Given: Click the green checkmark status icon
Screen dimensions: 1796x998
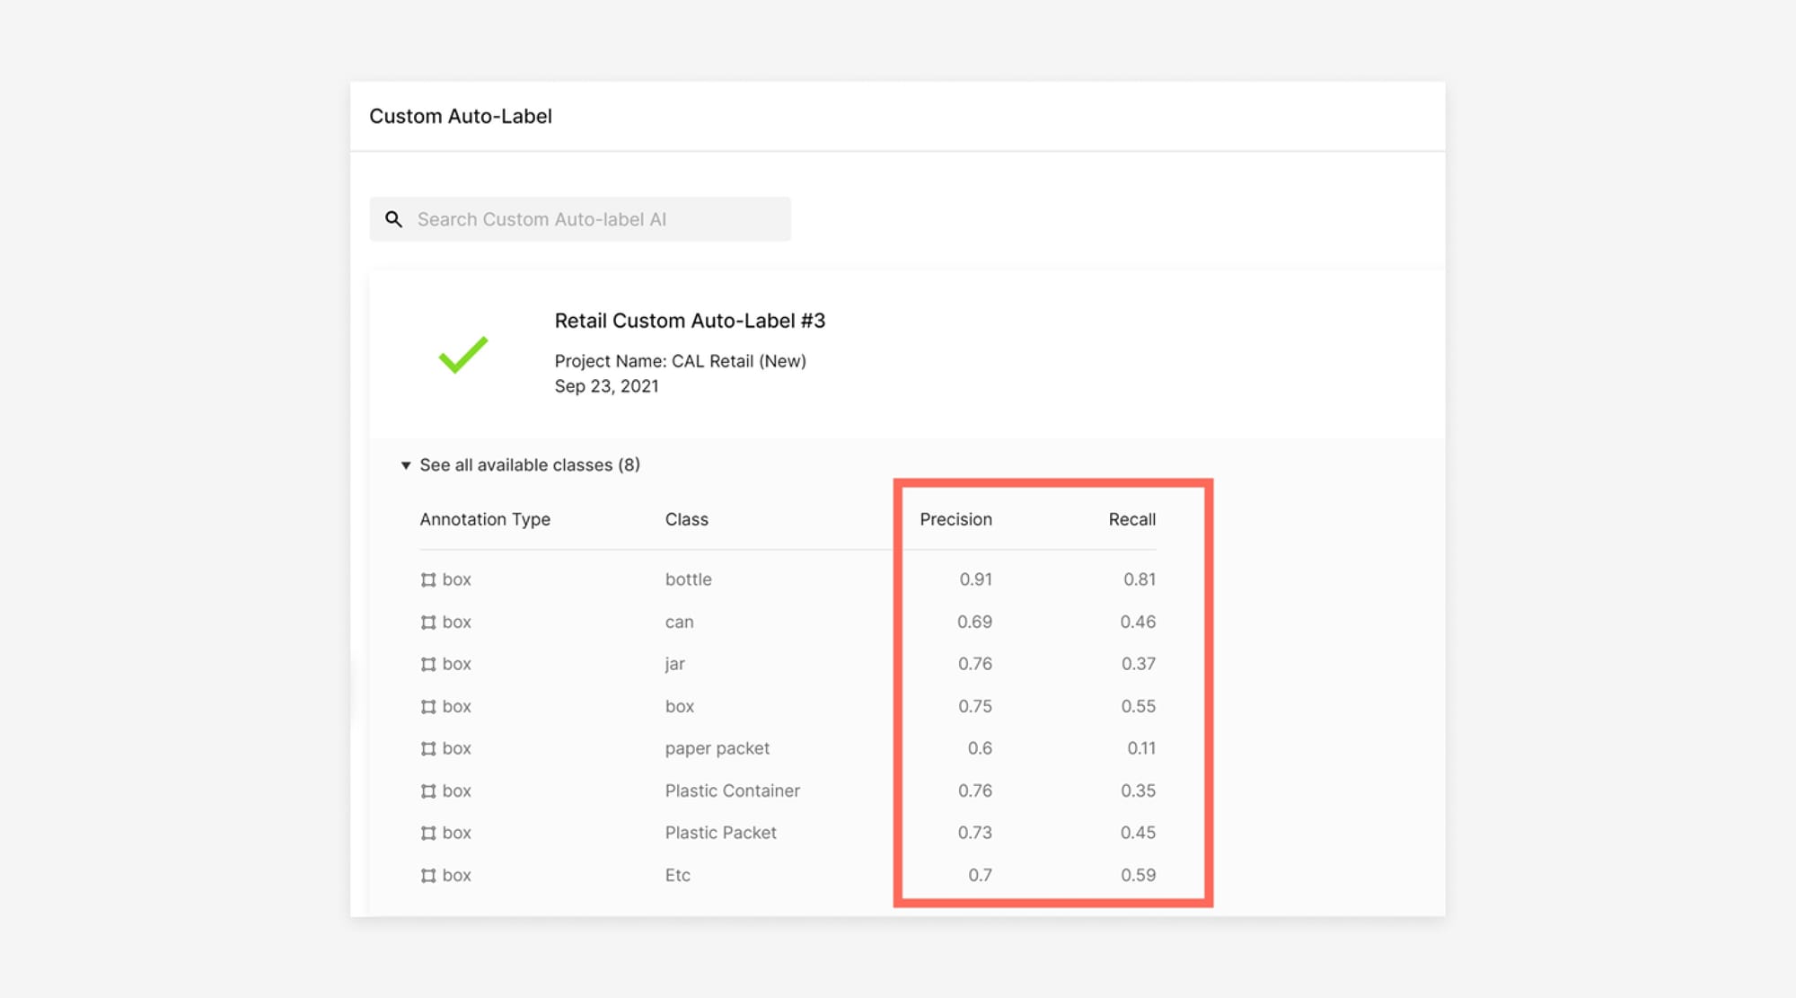Looking at the screenshot, I should tap(462, 354).
